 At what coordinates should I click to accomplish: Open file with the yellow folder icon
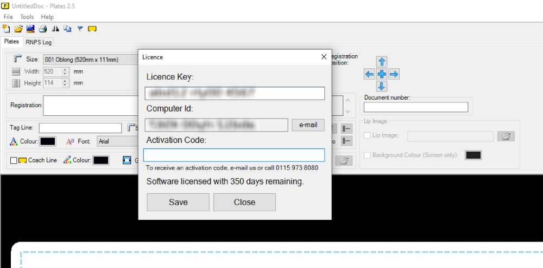[18, 29]
